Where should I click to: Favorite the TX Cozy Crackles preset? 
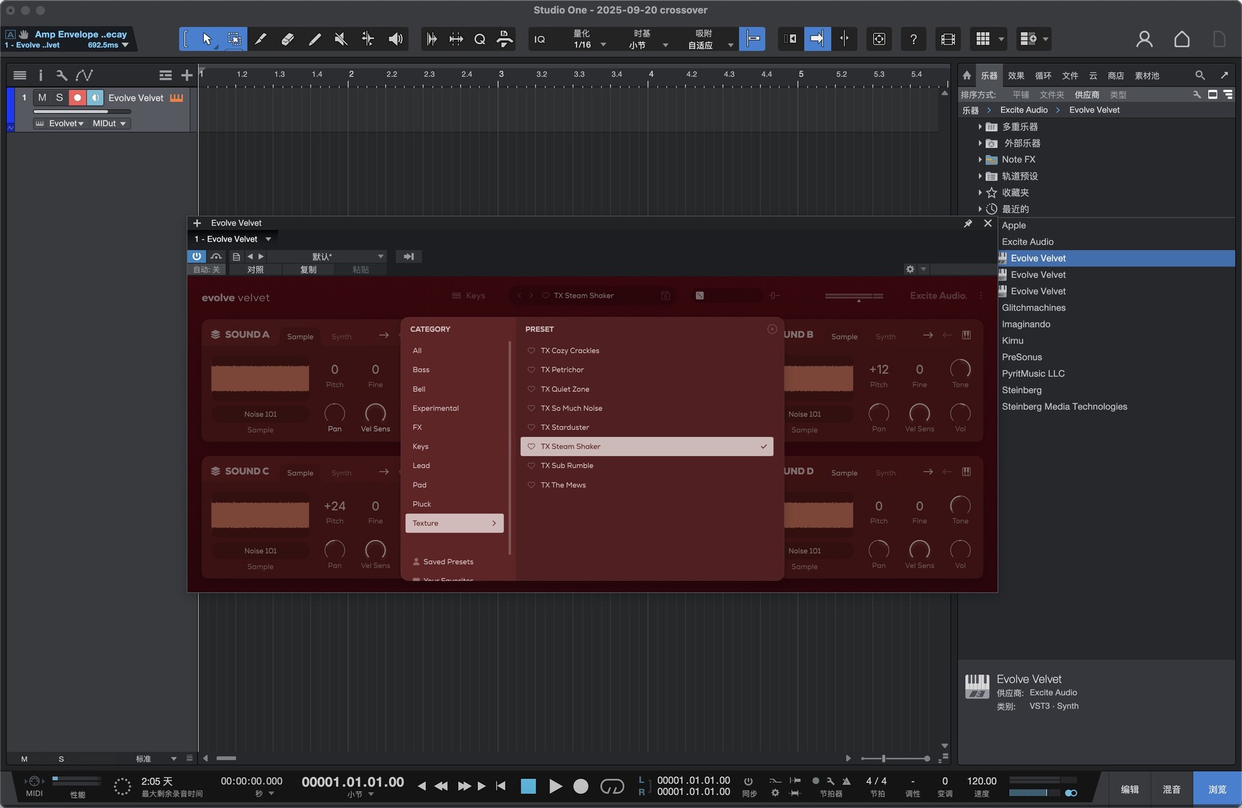[x=531, y=350]
